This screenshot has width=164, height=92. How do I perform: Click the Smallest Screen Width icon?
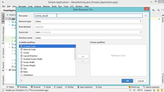[22, 59]
